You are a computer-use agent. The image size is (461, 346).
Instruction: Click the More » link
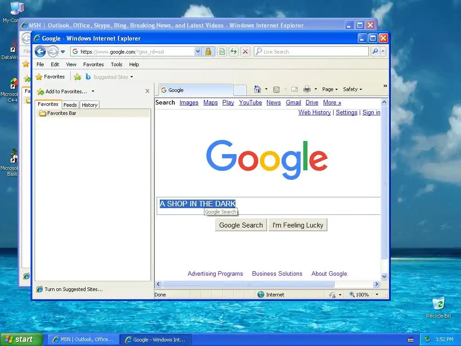[x=332, y=103]
